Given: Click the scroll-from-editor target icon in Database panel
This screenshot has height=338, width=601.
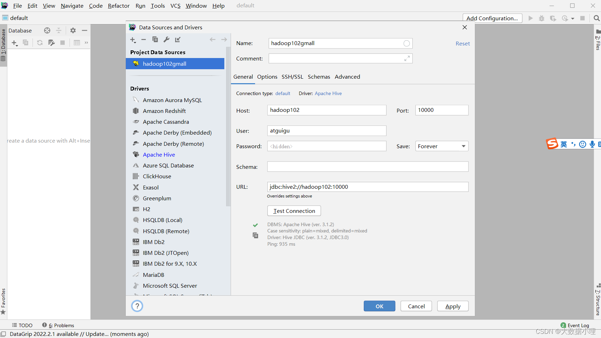Looking at the screenshot, I should click(47, 30).
